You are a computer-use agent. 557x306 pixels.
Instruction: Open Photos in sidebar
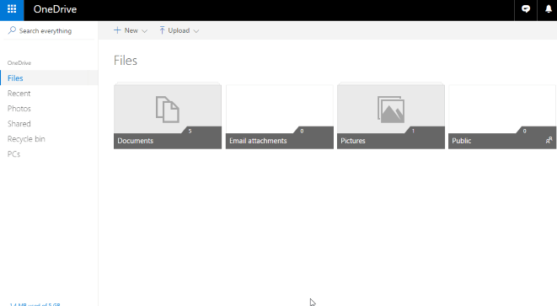(x=19, y=109)
